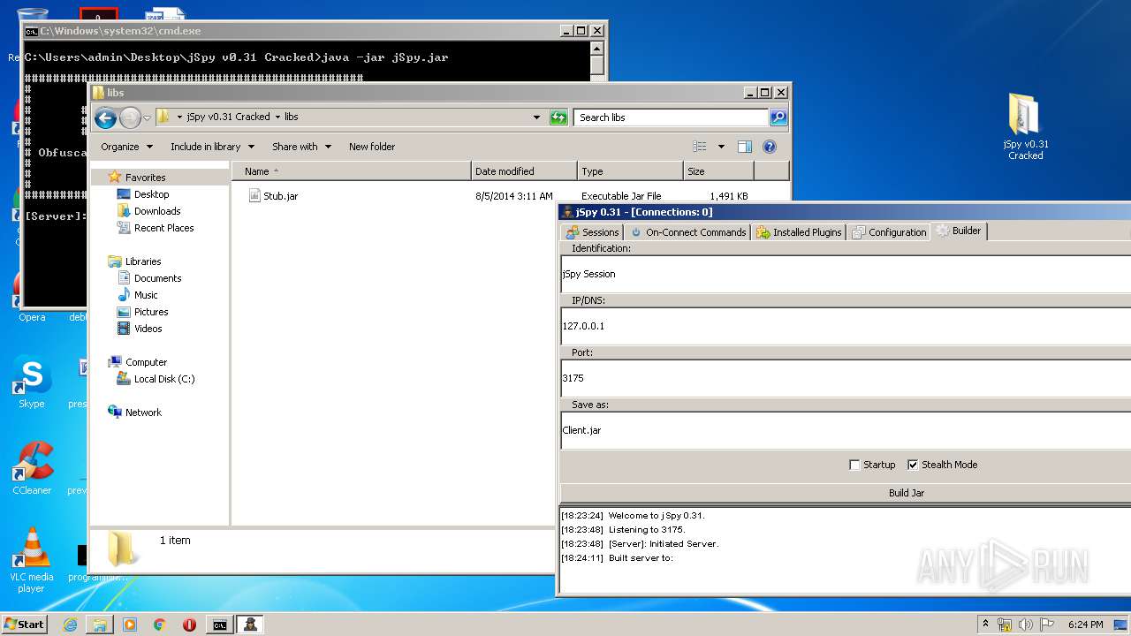Viewport: 1131px width, 636px height.
Task: Click the search magnifier icon
Action: click(778, 117)
